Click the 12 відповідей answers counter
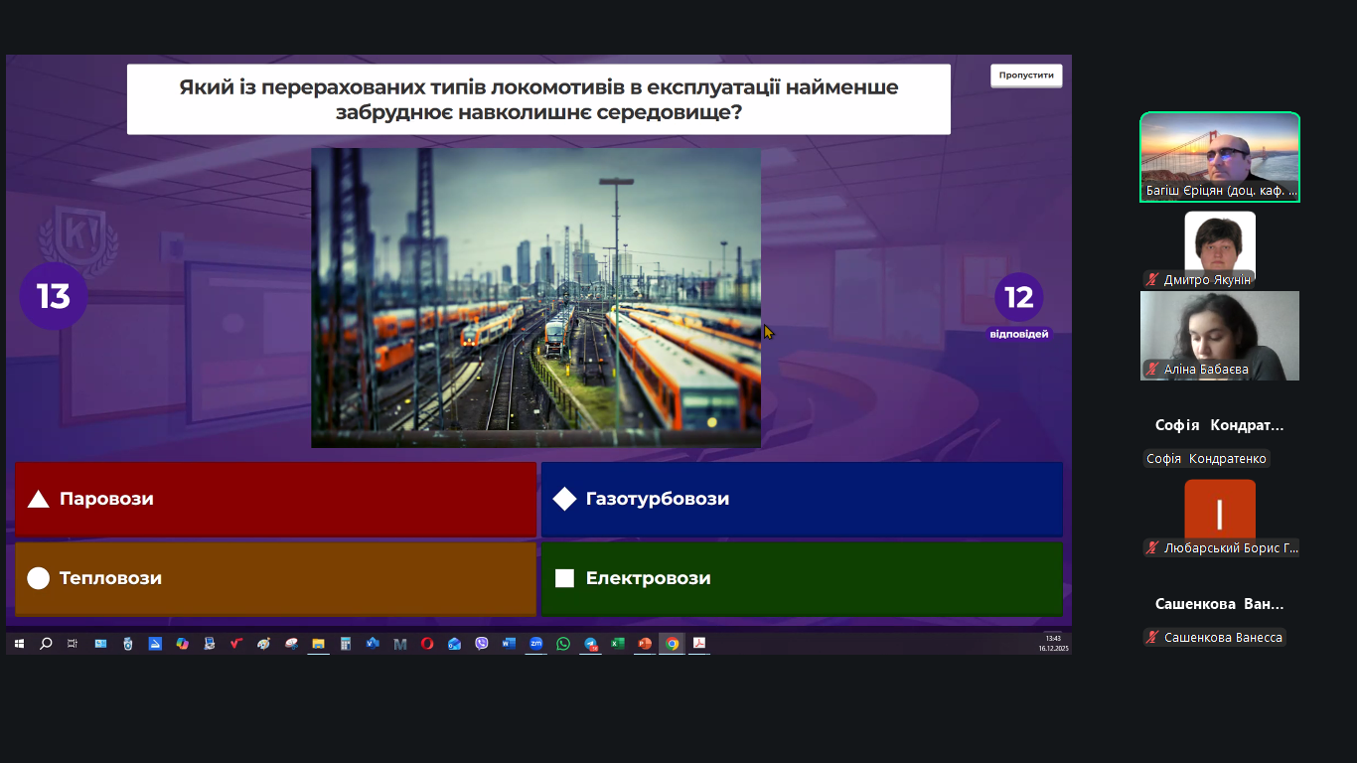Image resolution: width=1357 pixels, height=763 pixels. click(1019, 306)
